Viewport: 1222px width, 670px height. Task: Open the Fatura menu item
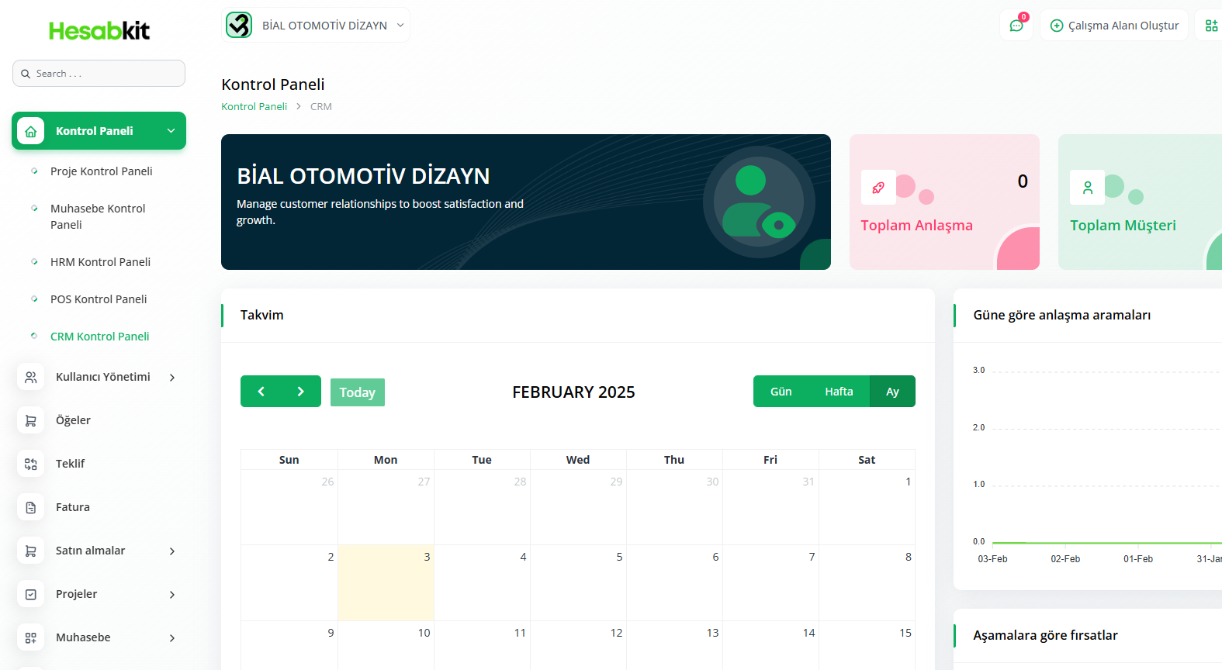(73, 507)
